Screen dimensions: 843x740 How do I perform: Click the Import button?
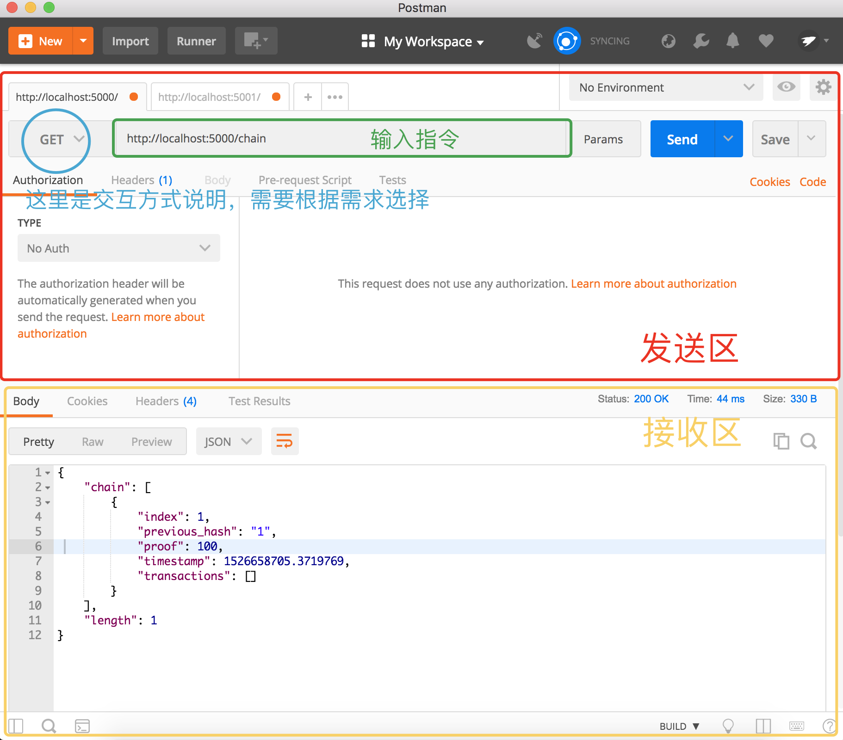pyautogui.click(x=130, y=41)
